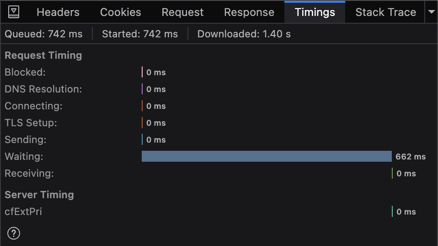
Task: Click the Server Timing section heading
Action: 39,195
